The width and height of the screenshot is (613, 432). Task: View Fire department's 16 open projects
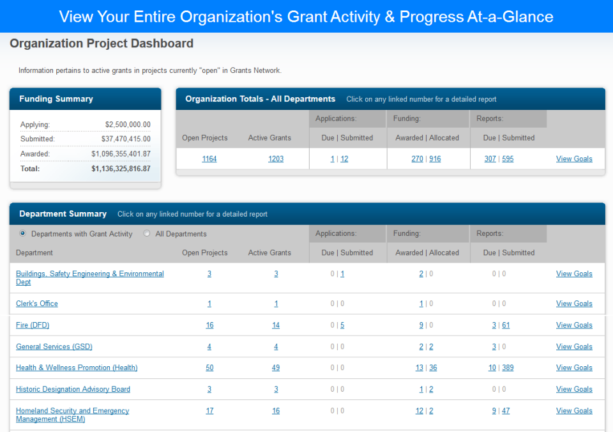[x=209, y=325]
